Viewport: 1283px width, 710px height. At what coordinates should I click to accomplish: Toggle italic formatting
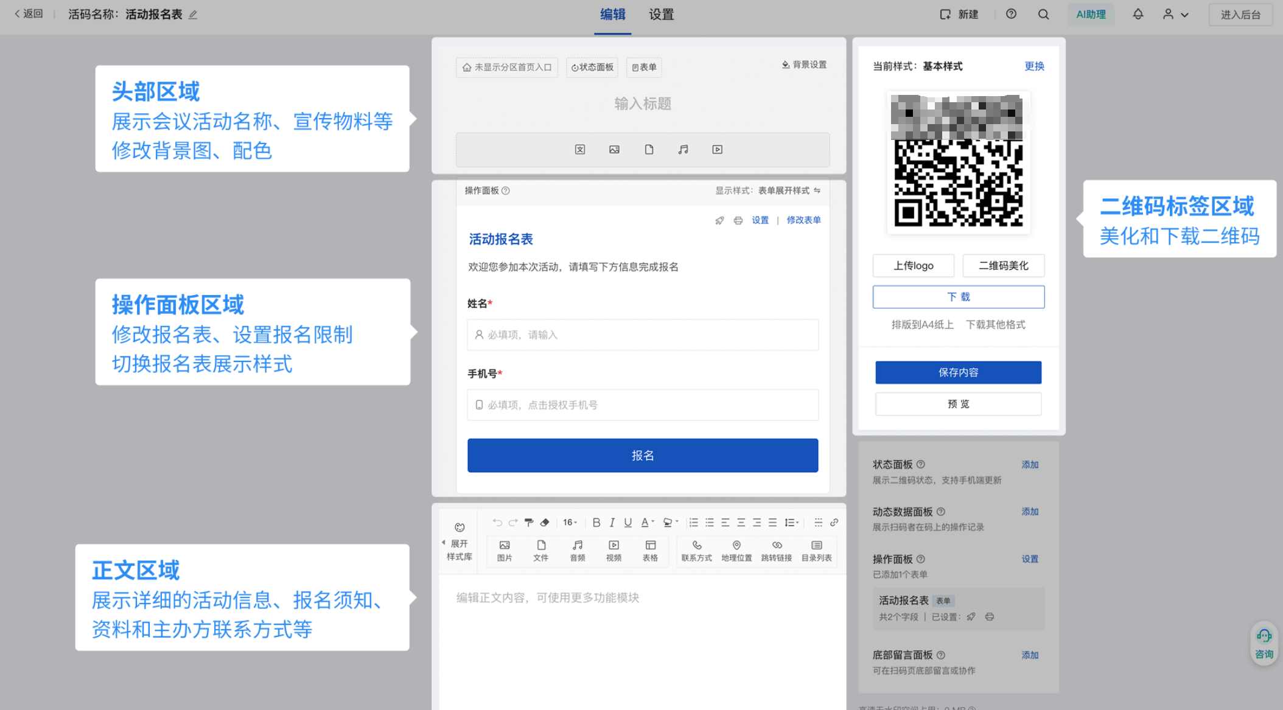click(612, 523)
